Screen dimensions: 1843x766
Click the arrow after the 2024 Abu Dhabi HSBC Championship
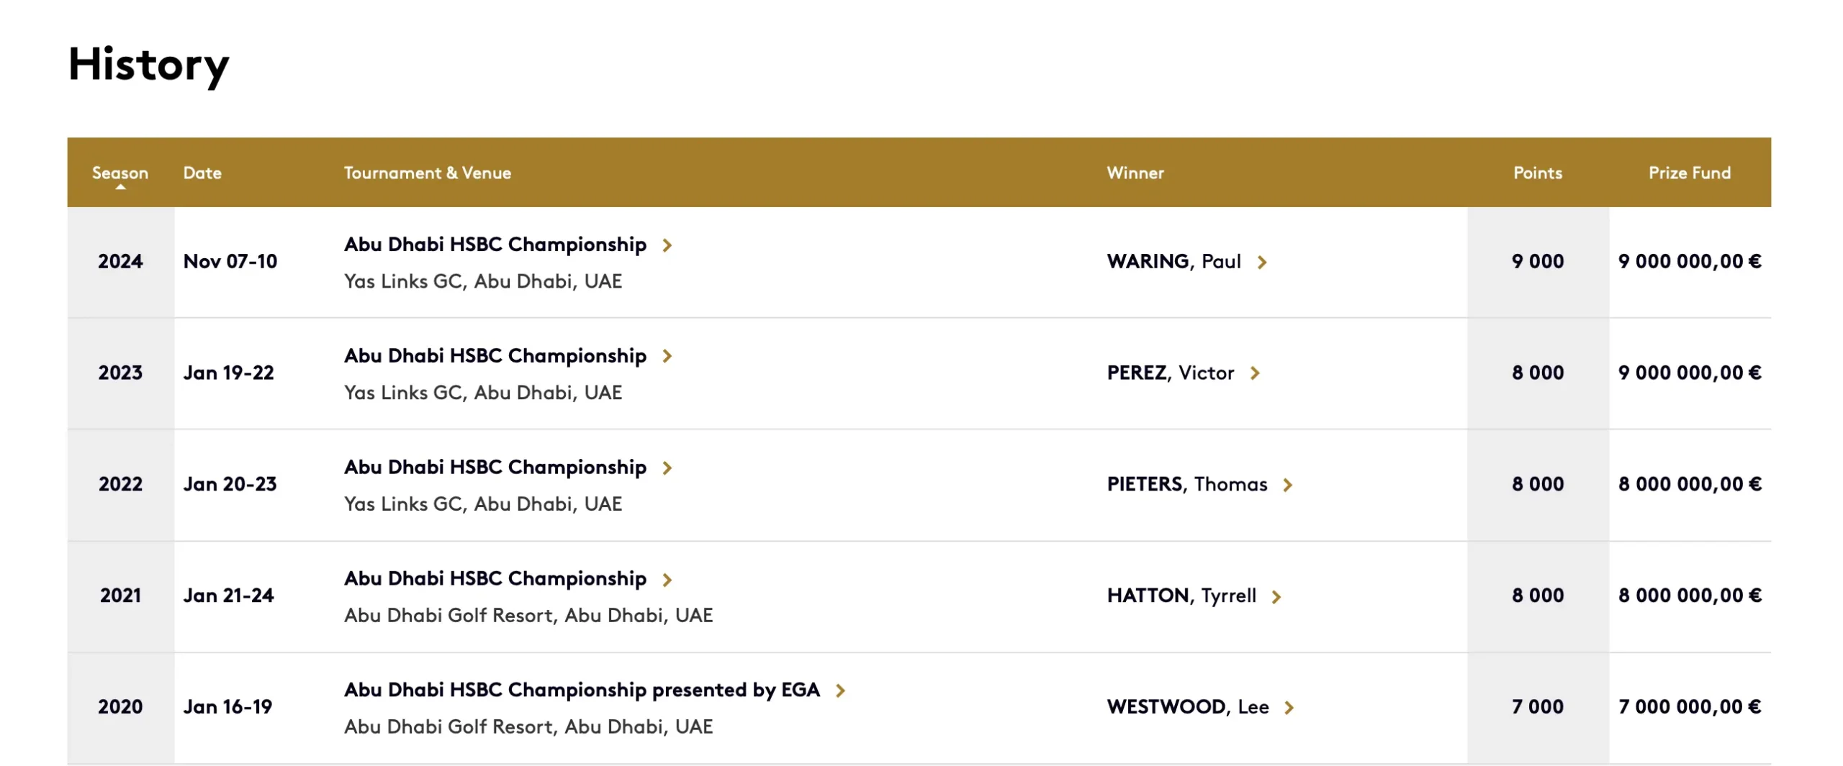(x=668, y=245)
